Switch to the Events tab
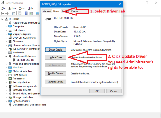Viewport: 161px width, 118px height. click(75, 11)
